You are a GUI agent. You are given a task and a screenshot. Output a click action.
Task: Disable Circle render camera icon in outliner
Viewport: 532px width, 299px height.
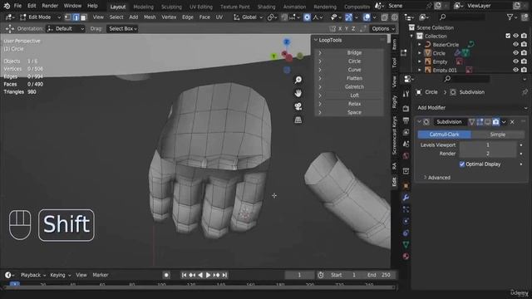pos(524,53)
